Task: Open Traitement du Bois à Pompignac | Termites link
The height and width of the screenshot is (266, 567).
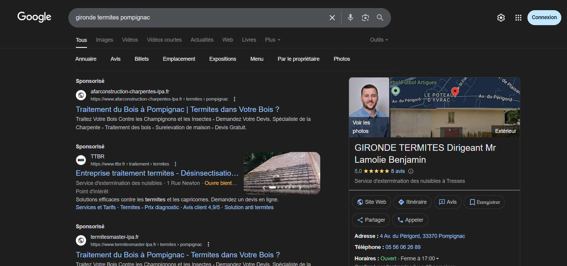Action: [x=178, y=110]
